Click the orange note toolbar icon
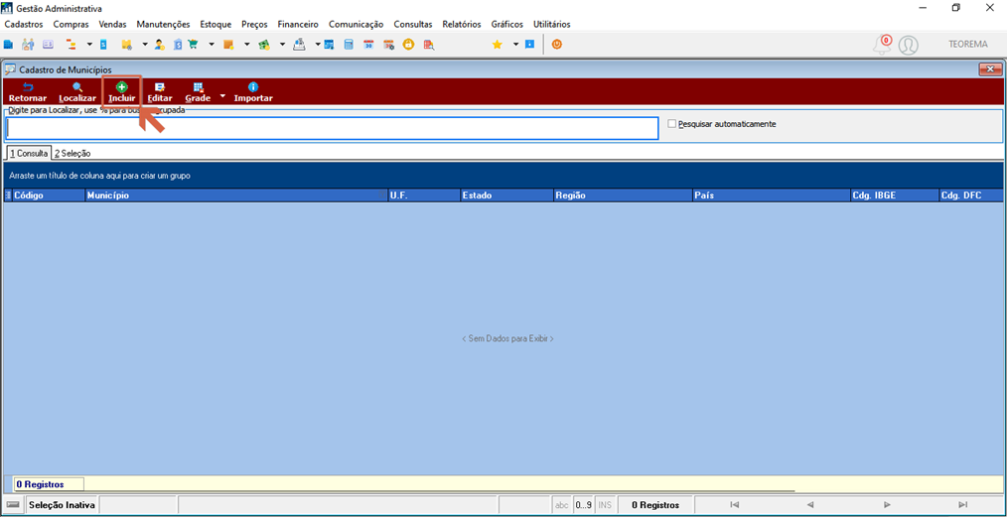Screen dimensions: 1007x517 (227, 45)
